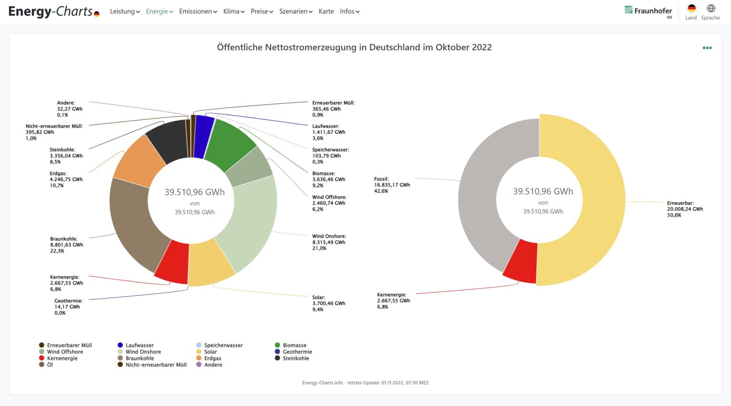
Task: Open the Energie dropdown
Action: pyautogui.click(x=159, y=11)
